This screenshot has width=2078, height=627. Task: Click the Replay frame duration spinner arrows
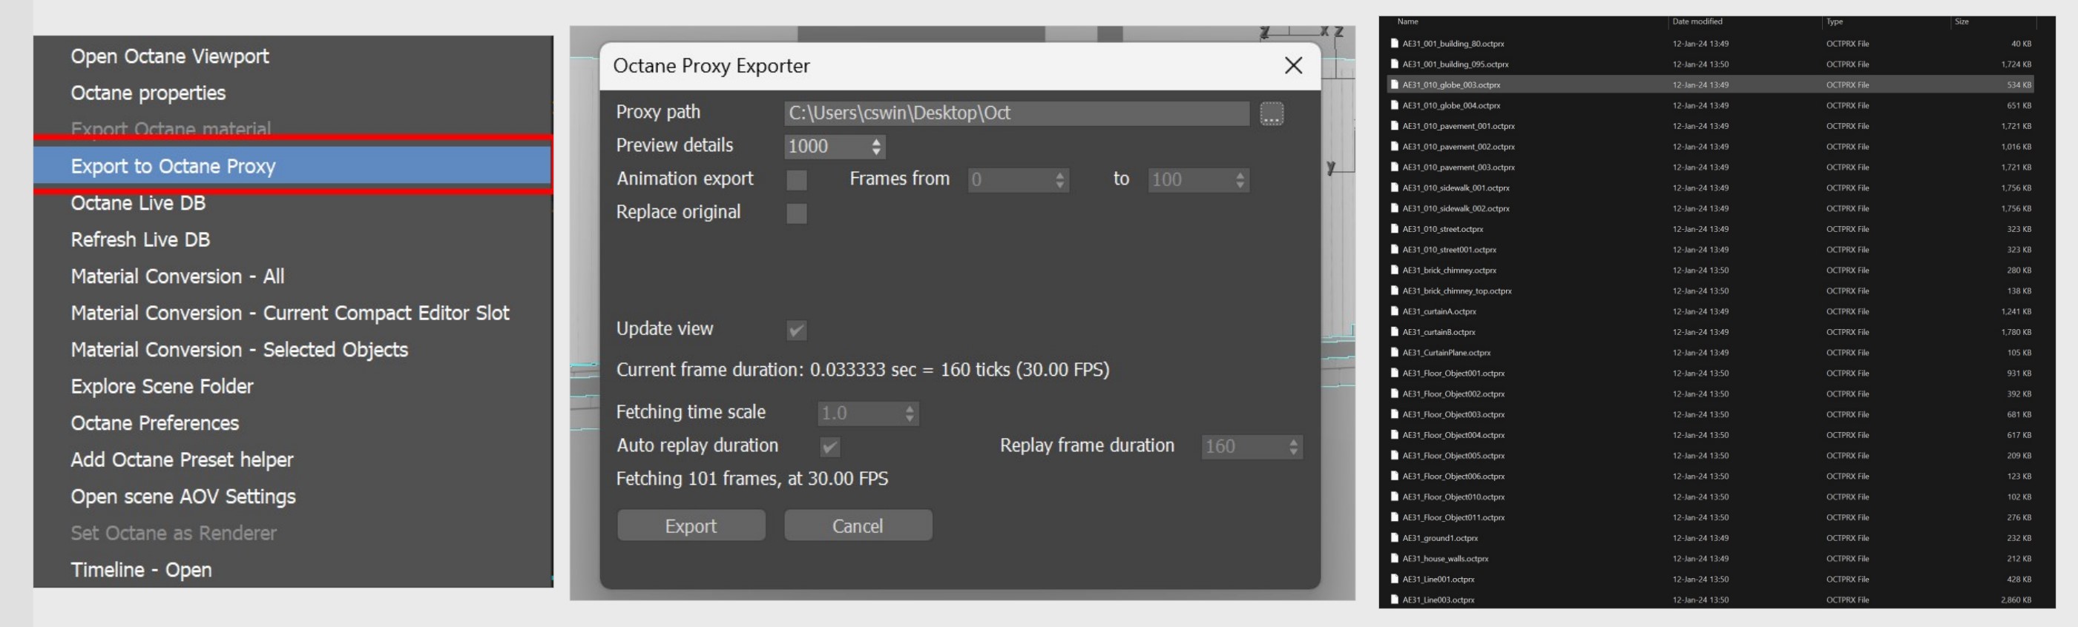(1293, 446)
